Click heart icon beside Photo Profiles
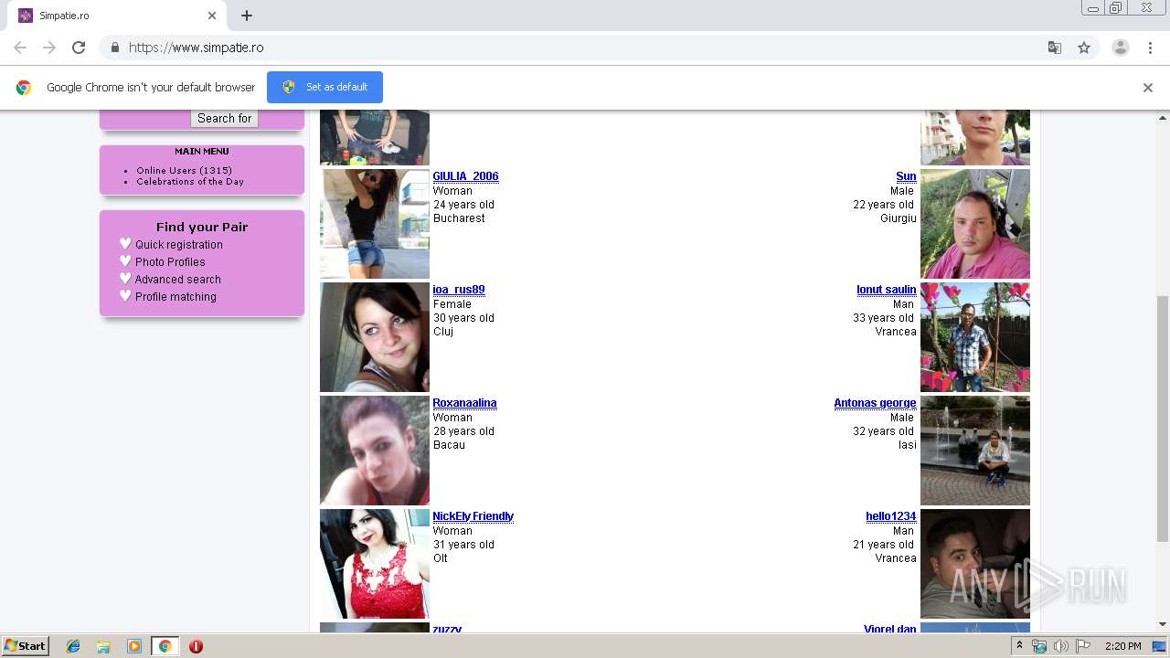This screenshot has width=1170, height=658. [125, 261]
